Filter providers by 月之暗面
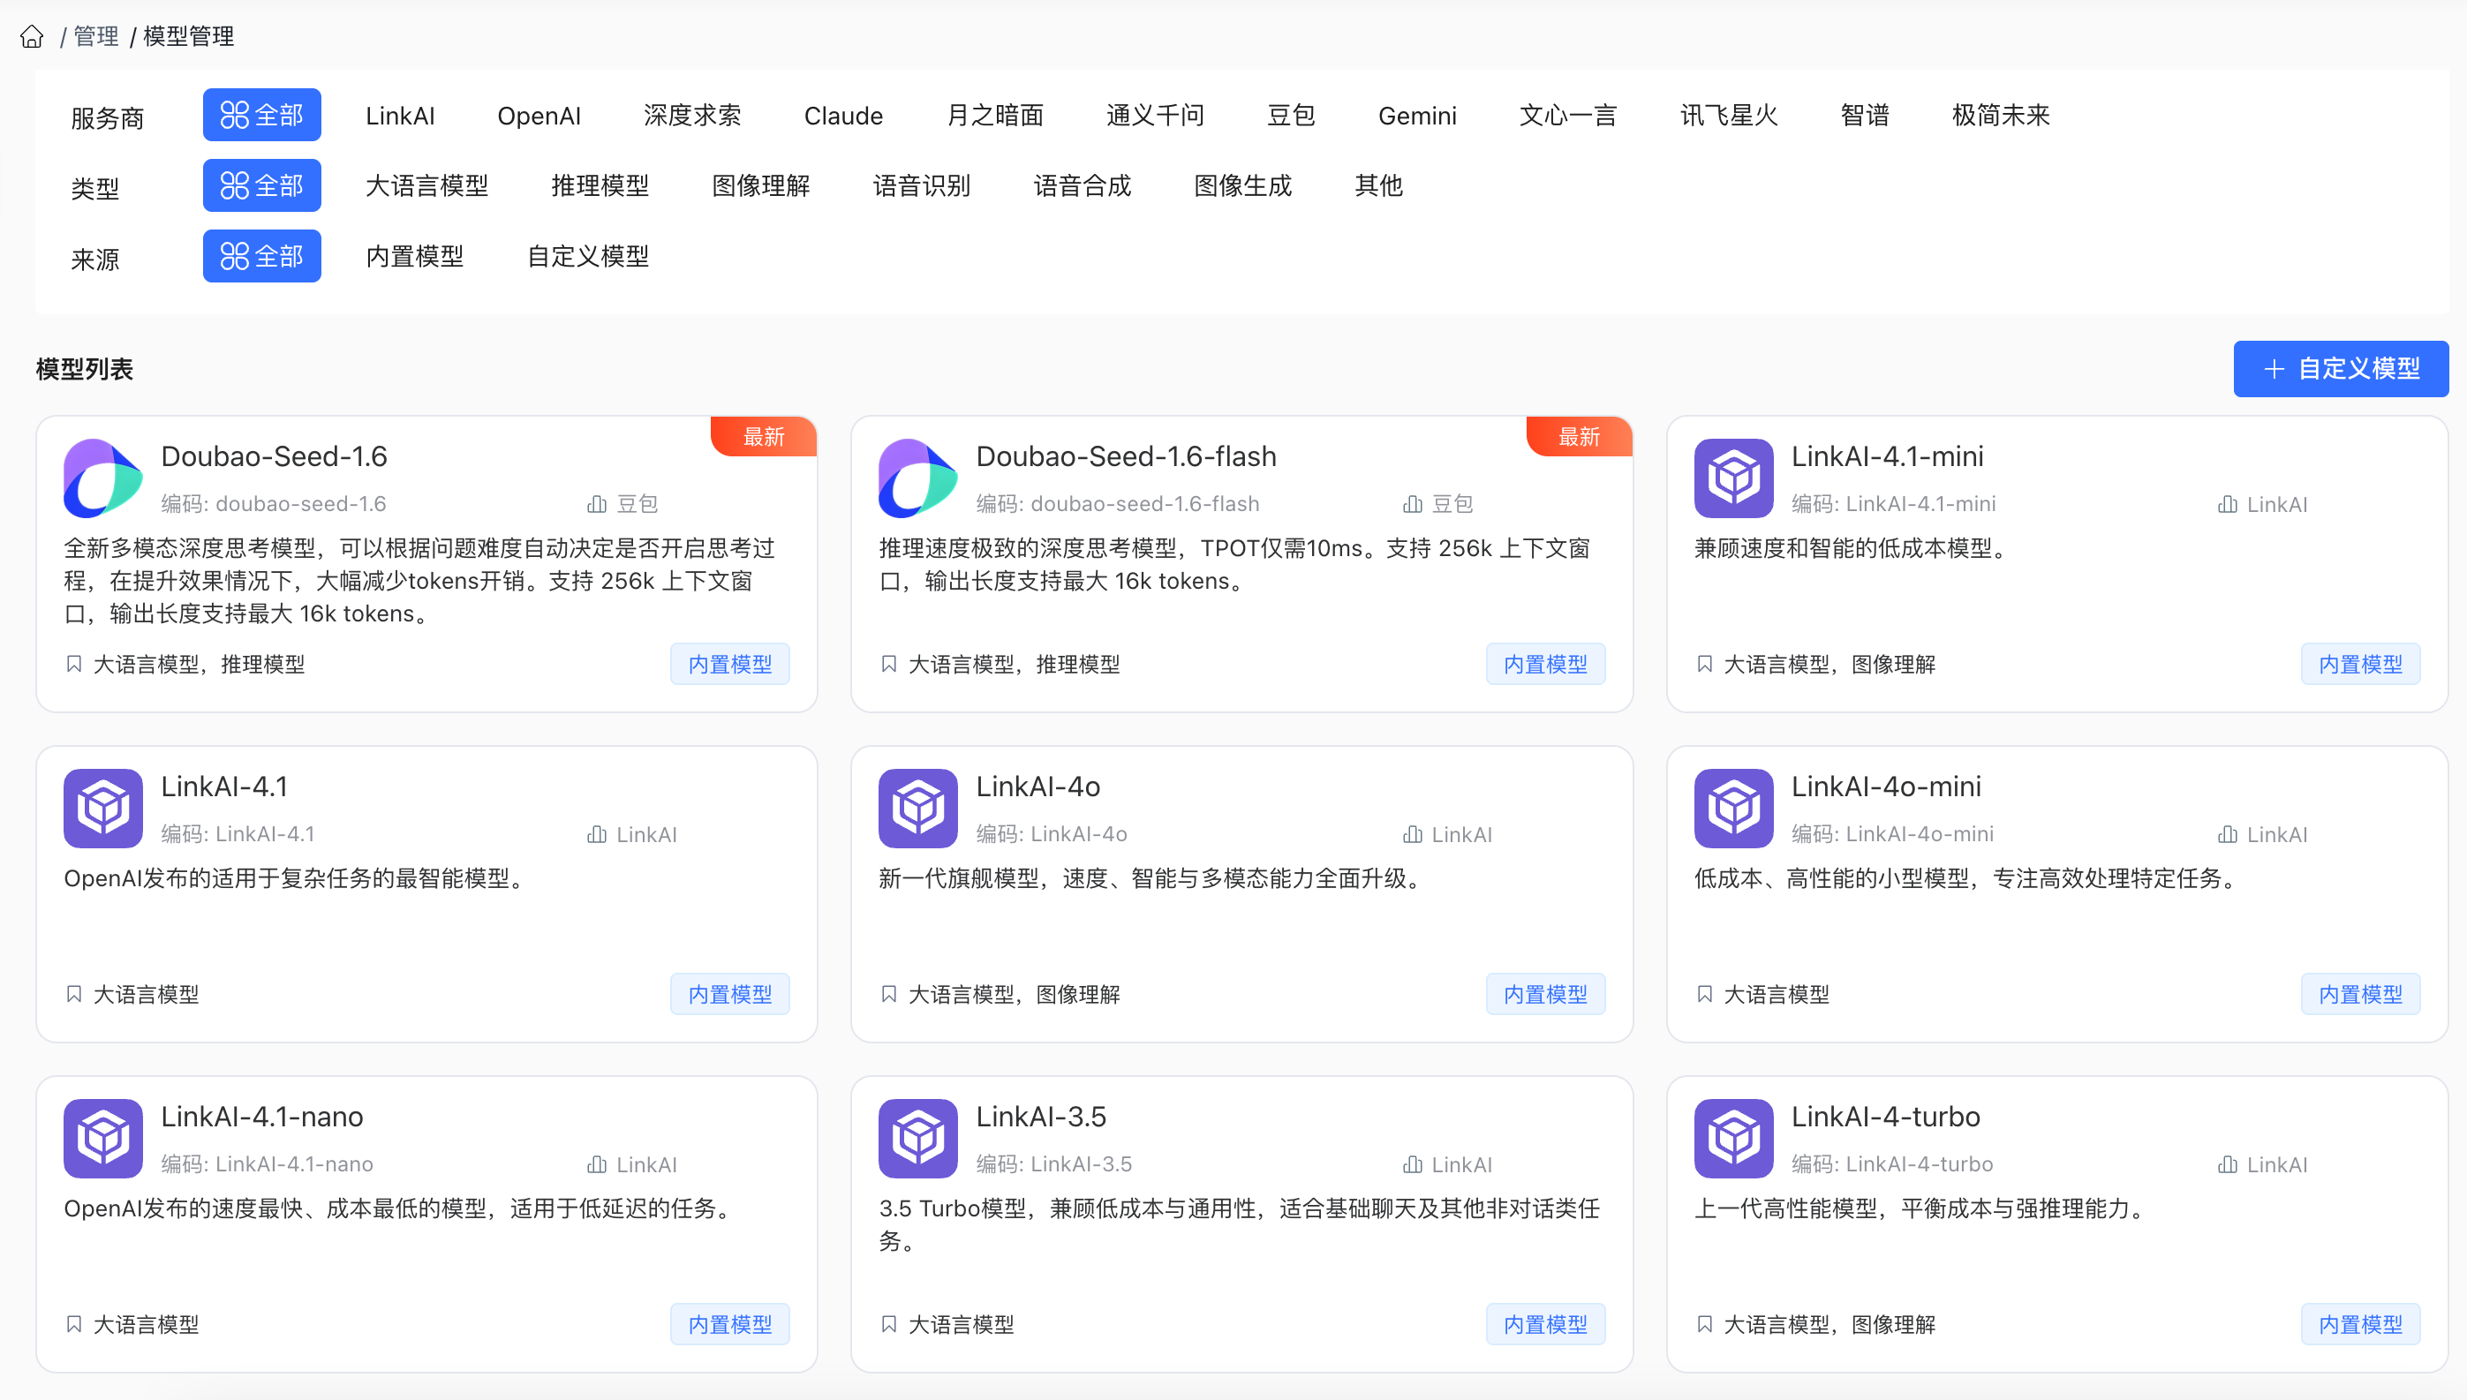2467x1400 pixels. point(994,116)
